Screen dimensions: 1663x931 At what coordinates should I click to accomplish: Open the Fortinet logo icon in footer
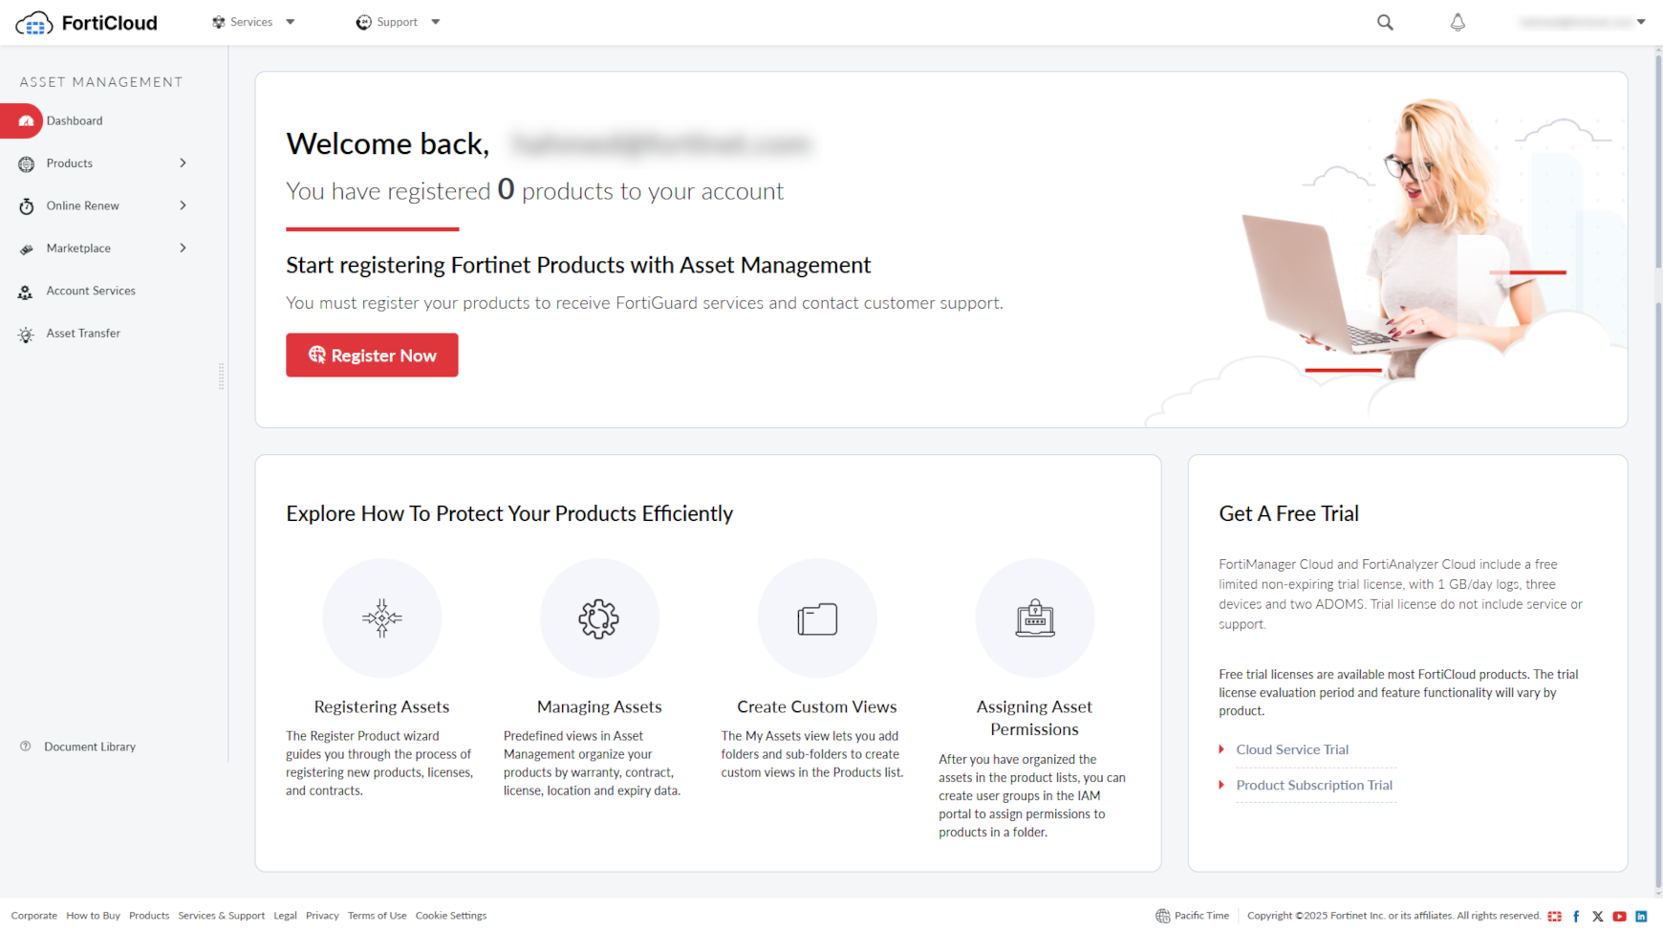click(1555, 917)
